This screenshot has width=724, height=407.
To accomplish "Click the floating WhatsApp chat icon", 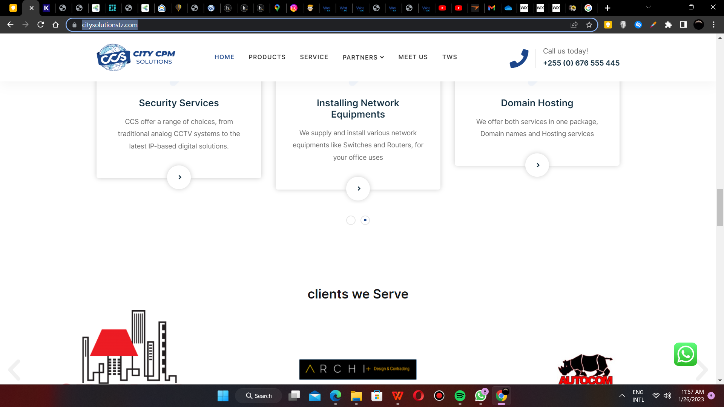I will pos(685,354).
